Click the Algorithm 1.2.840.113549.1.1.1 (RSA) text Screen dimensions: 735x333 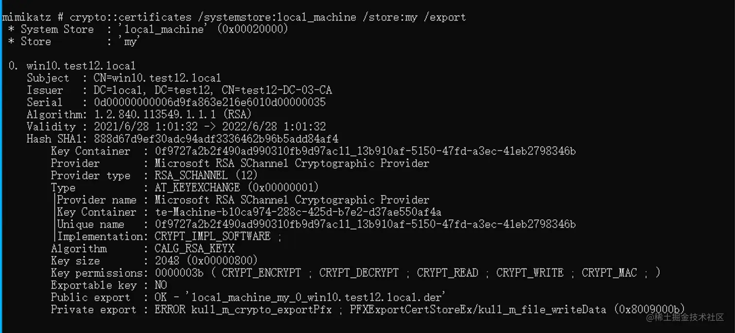pyautogui.click(x=173, y=114)
